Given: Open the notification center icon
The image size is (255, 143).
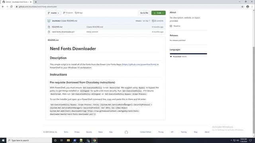Looking at the screenshot, I should [x=251, y=140].
